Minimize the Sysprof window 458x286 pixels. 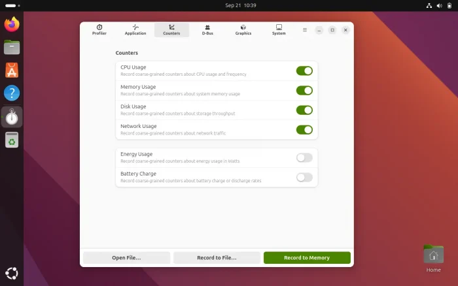(319, 30)
